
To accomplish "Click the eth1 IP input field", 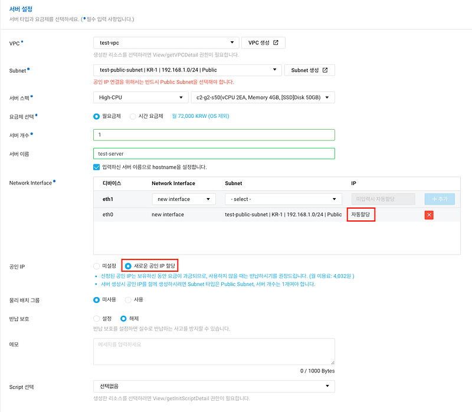I will click(x=383, y=199).
